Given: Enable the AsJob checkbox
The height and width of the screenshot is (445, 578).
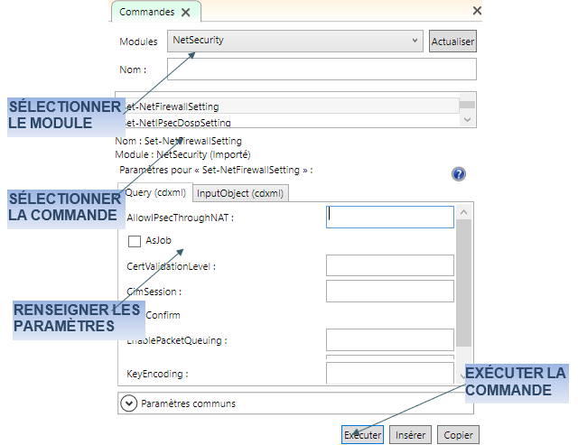Looking at the screenshot, I should pos(135,241).
